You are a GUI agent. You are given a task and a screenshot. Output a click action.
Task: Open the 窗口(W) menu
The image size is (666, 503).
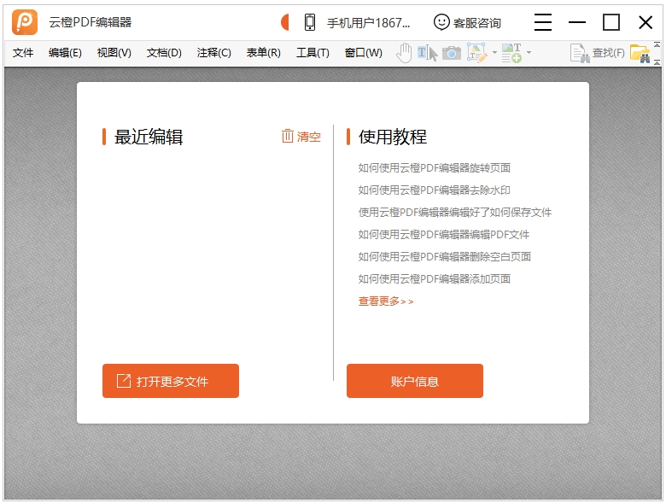tap(363, 53)
